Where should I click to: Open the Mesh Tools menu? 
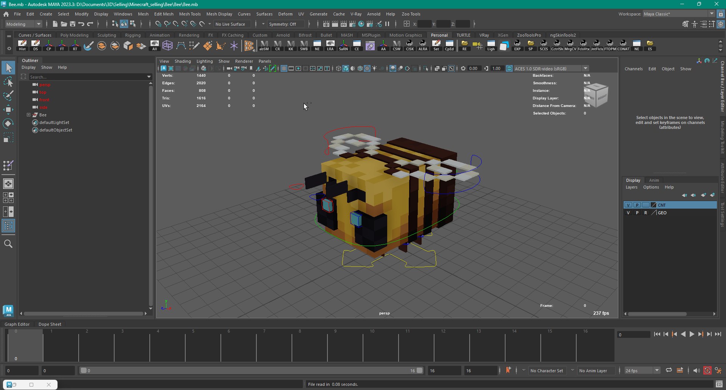[190, 14]
